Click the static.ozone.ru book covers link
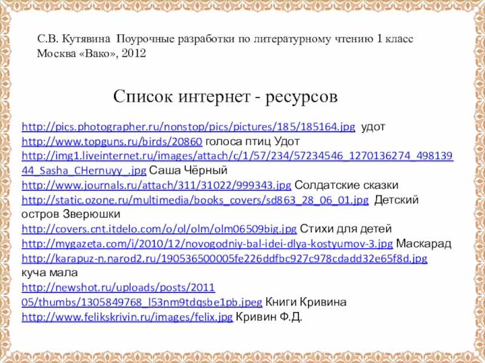 [x=195, y=200]
